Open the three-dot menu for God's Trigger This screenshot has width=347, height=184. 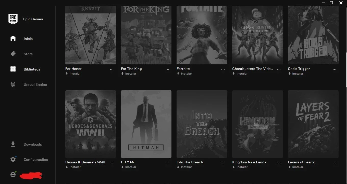click(x=334, y=69)
